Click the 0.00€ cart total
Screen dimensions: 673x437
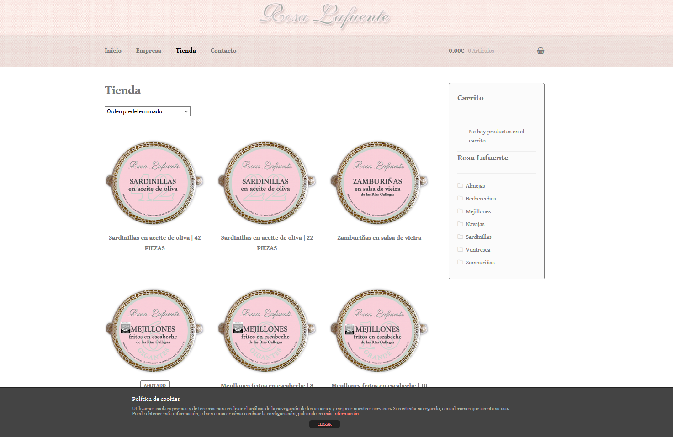point(456,51)
